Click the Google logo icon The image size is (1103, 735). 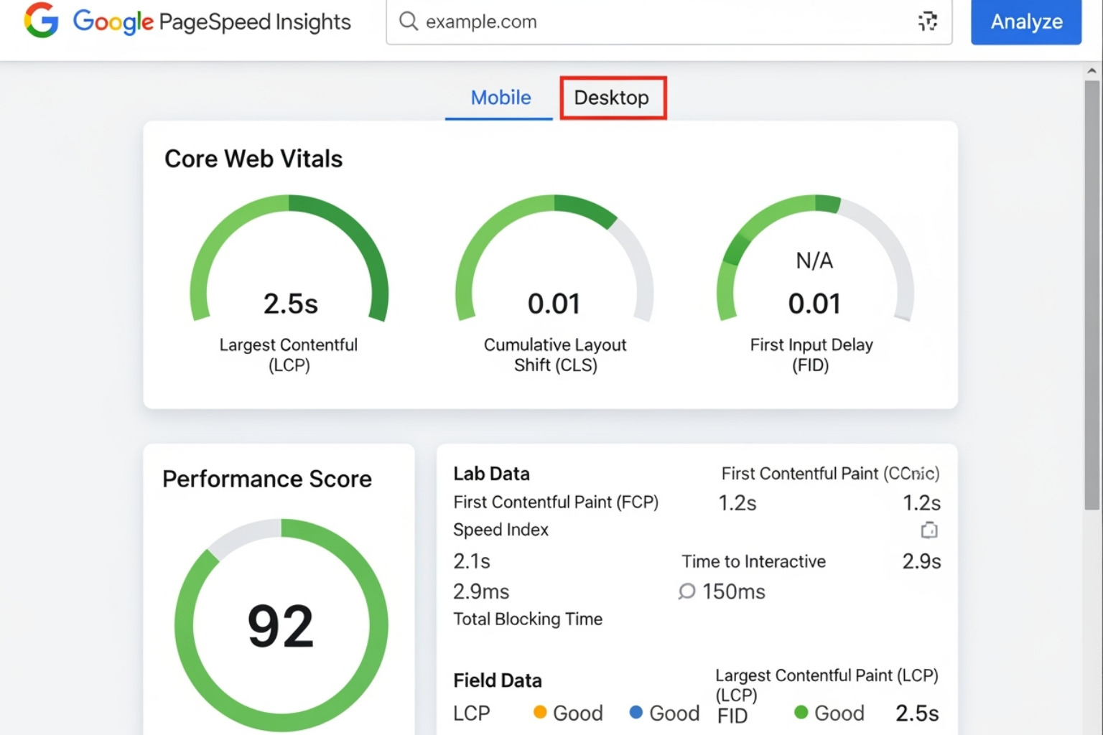(x=41, y=22)
